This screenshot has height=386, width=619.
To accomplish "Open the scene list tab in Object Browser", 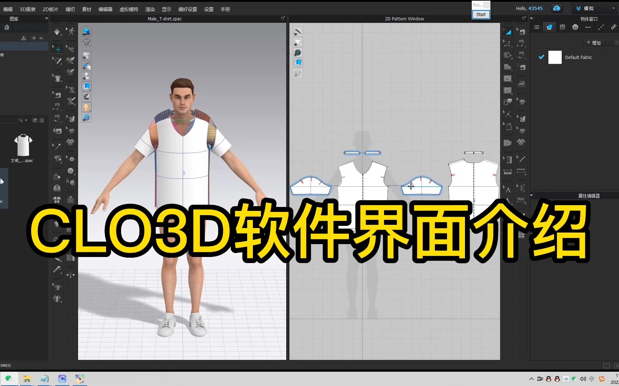I will pyautogui.click(x=537, y=27).
